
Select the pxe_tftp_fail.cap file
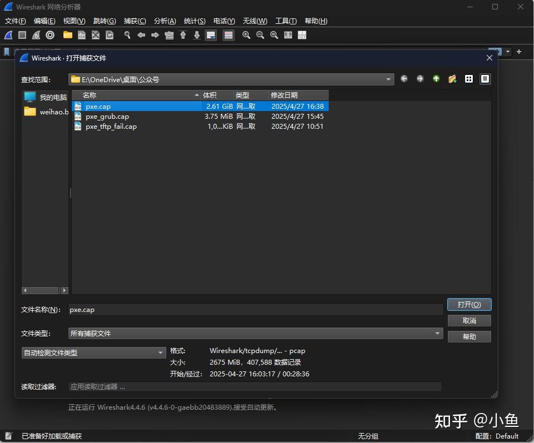[200, 127]
